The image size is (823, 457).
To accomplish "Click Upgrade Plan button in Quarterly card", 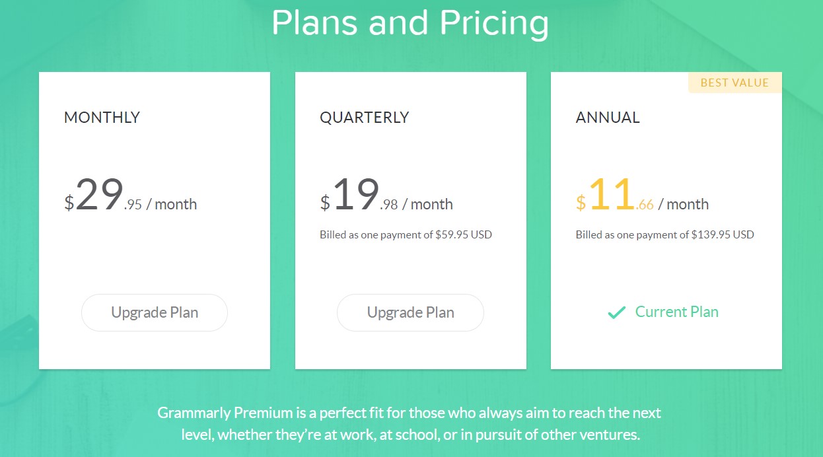I will 410,312.
